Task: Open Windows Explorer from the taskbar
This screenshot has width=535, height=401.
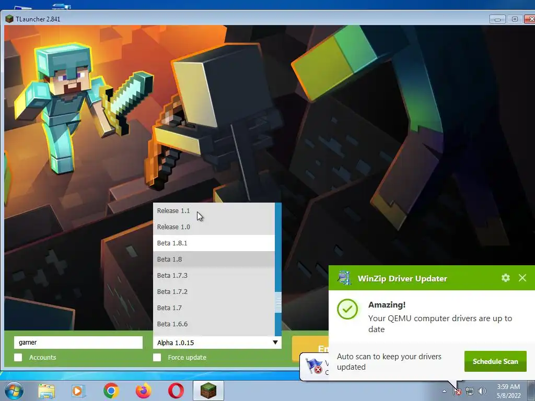Action: click(x=46, y=391)
